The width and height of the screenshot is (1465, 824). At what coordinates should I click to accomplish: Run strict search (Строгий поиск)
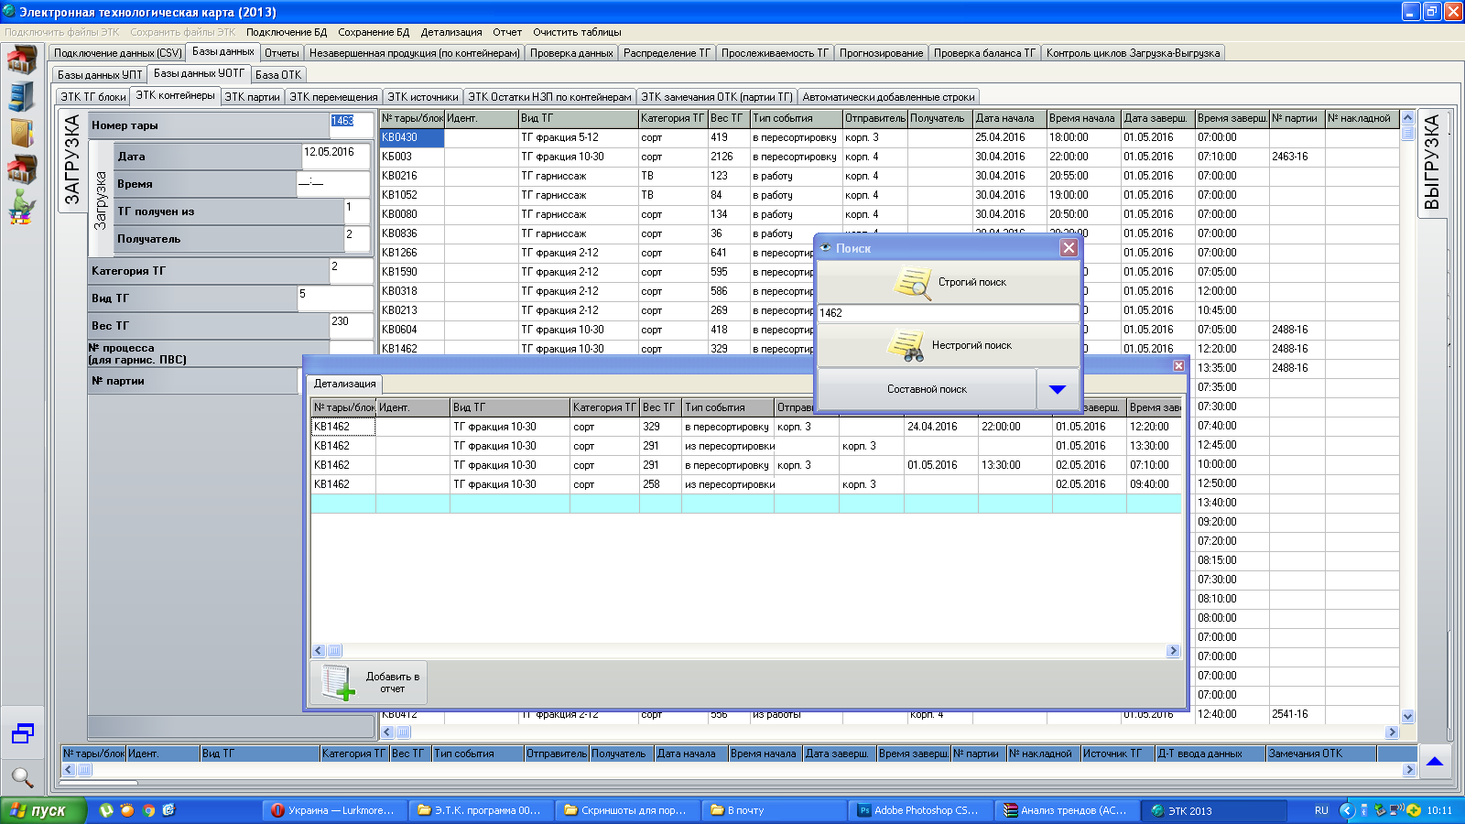click(x=948, y=282)
